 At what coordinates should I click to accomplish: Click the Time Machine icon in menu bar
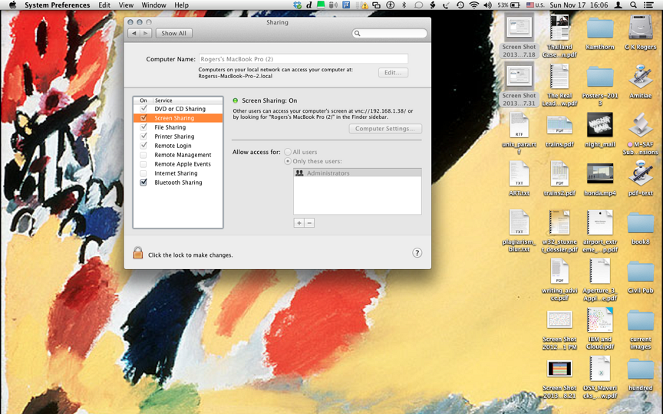460,5
